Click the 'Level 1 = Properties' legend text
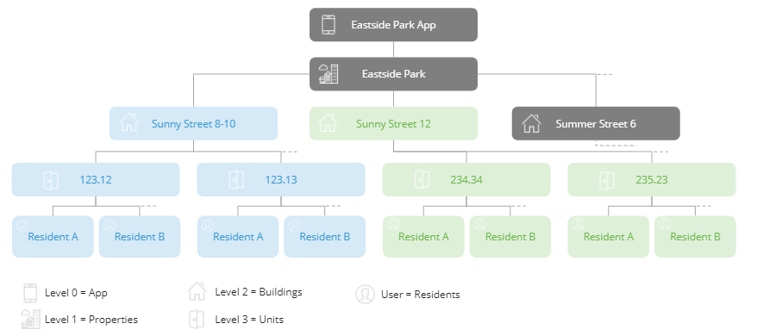 click(91, 320)
